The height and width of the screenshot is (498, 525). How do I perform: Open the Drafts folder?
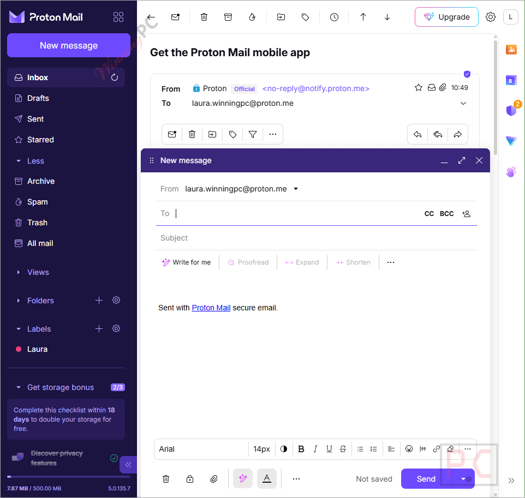(x=66, y=98)
